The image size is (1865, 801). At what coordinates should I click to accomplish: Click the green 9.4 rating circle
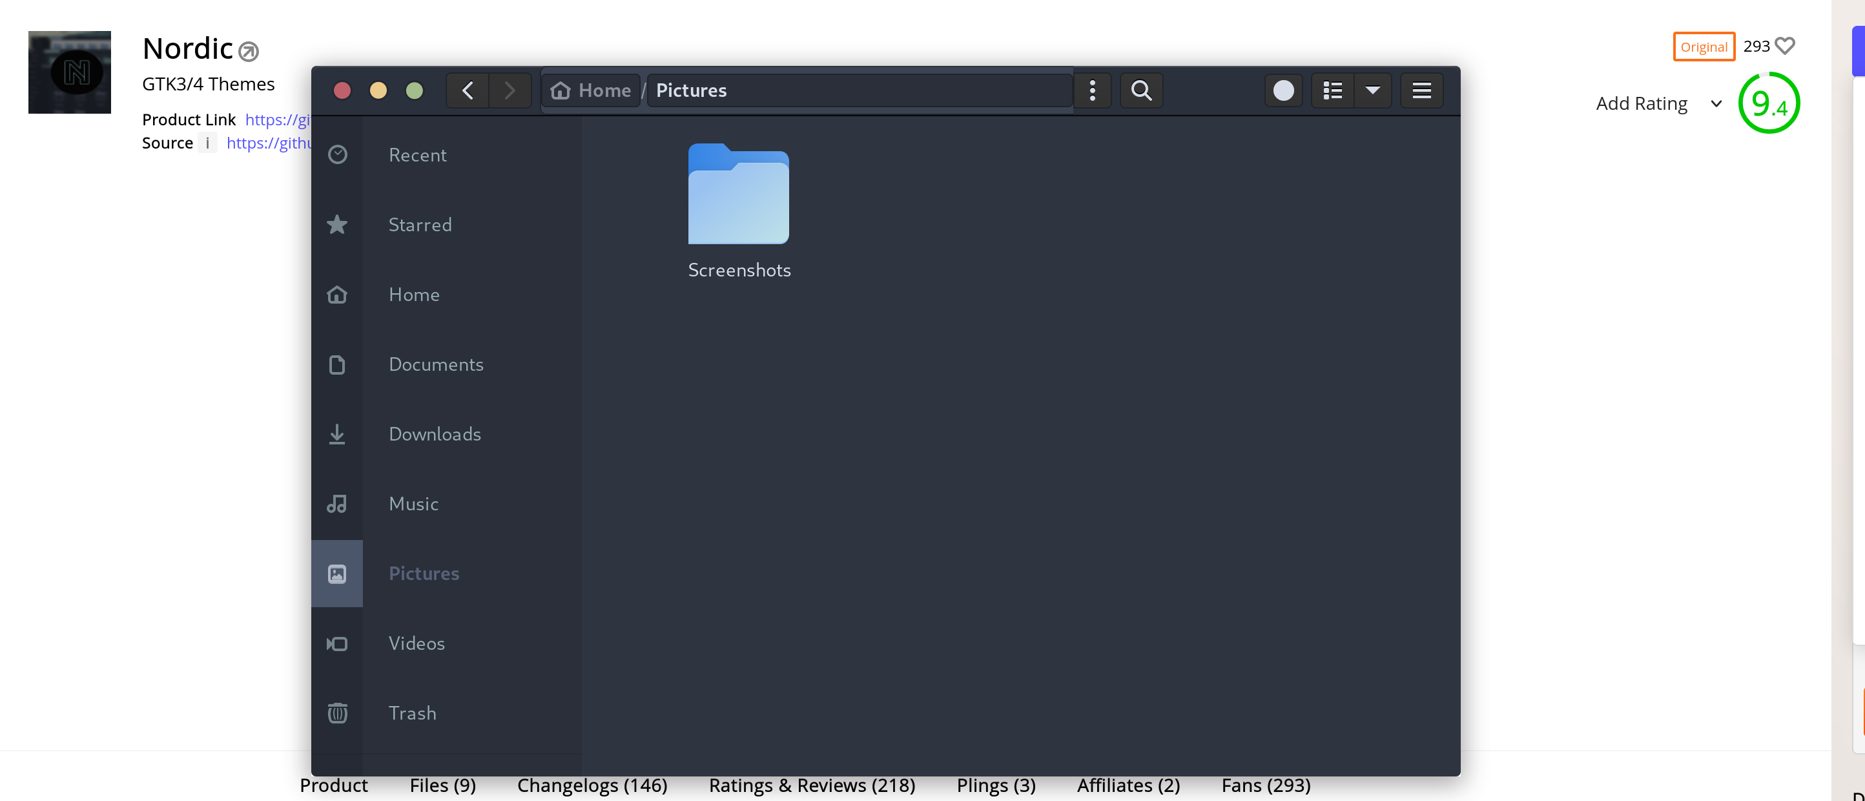tap(1769, 103)
